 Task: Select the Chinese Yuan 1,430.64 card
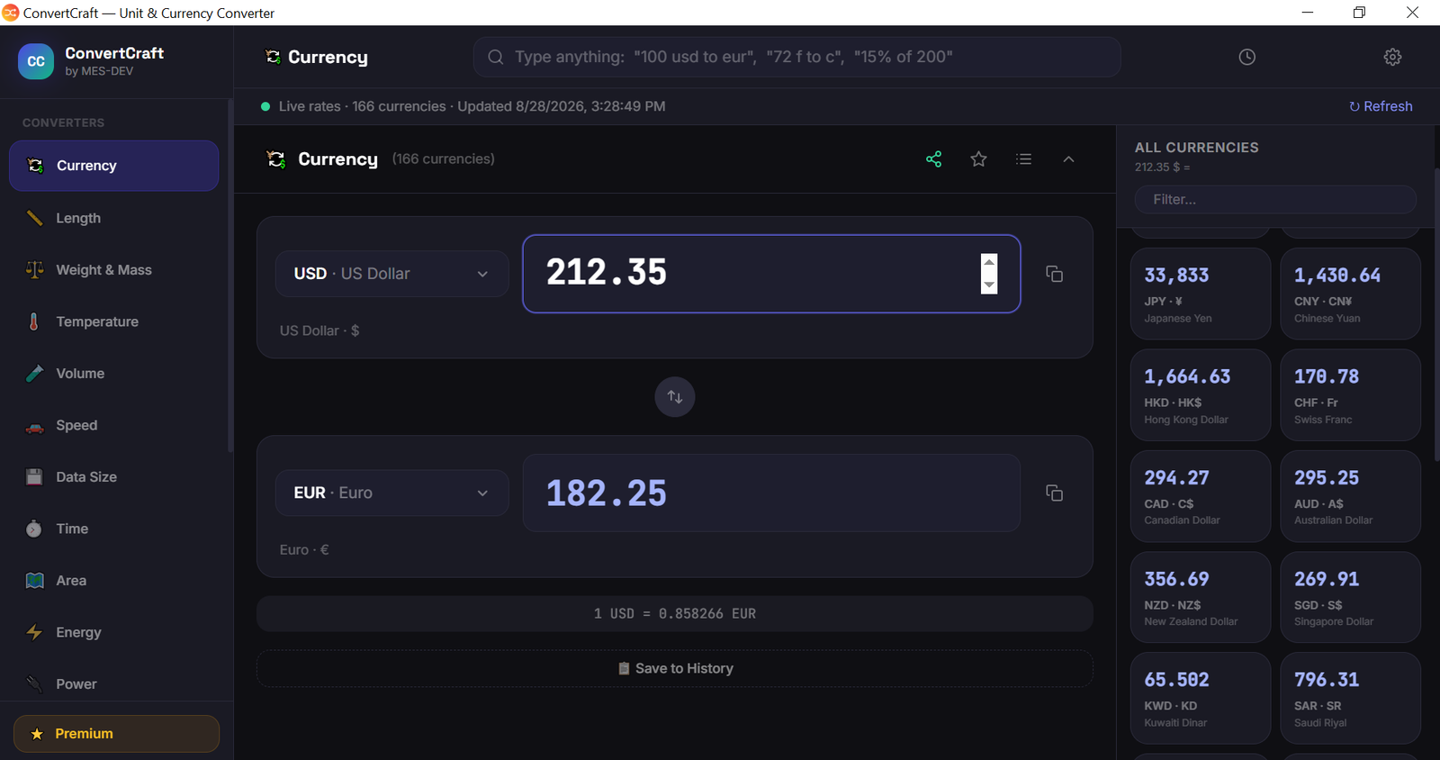(1350, 294)
